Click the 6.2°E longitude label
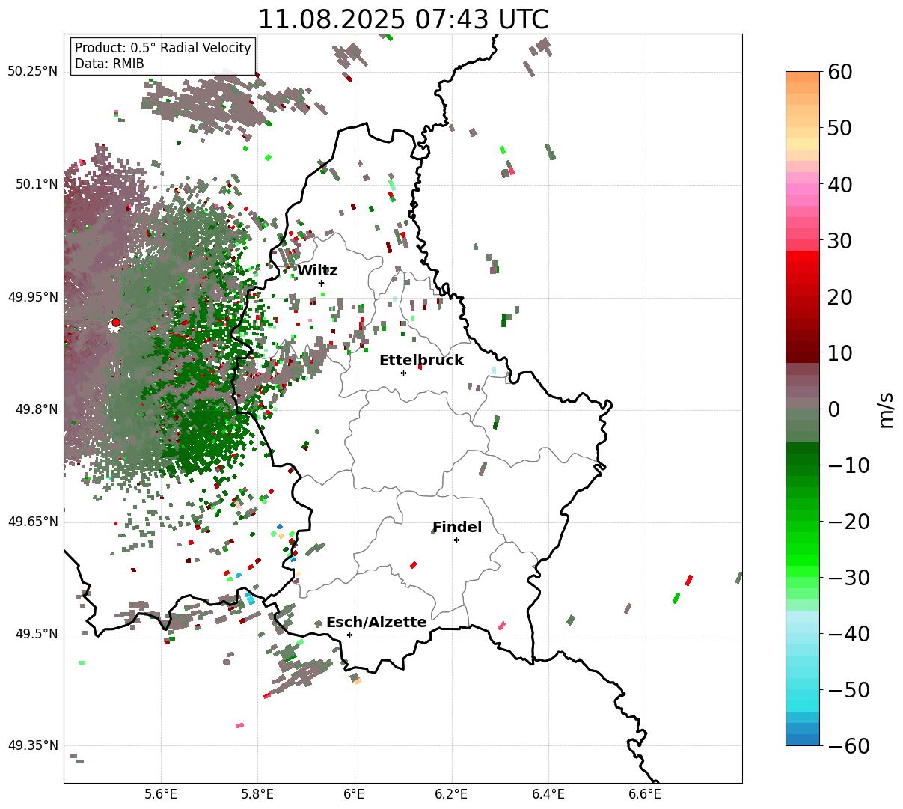The height and width of the screenshot is (809, 903). (x=451, y=794)
